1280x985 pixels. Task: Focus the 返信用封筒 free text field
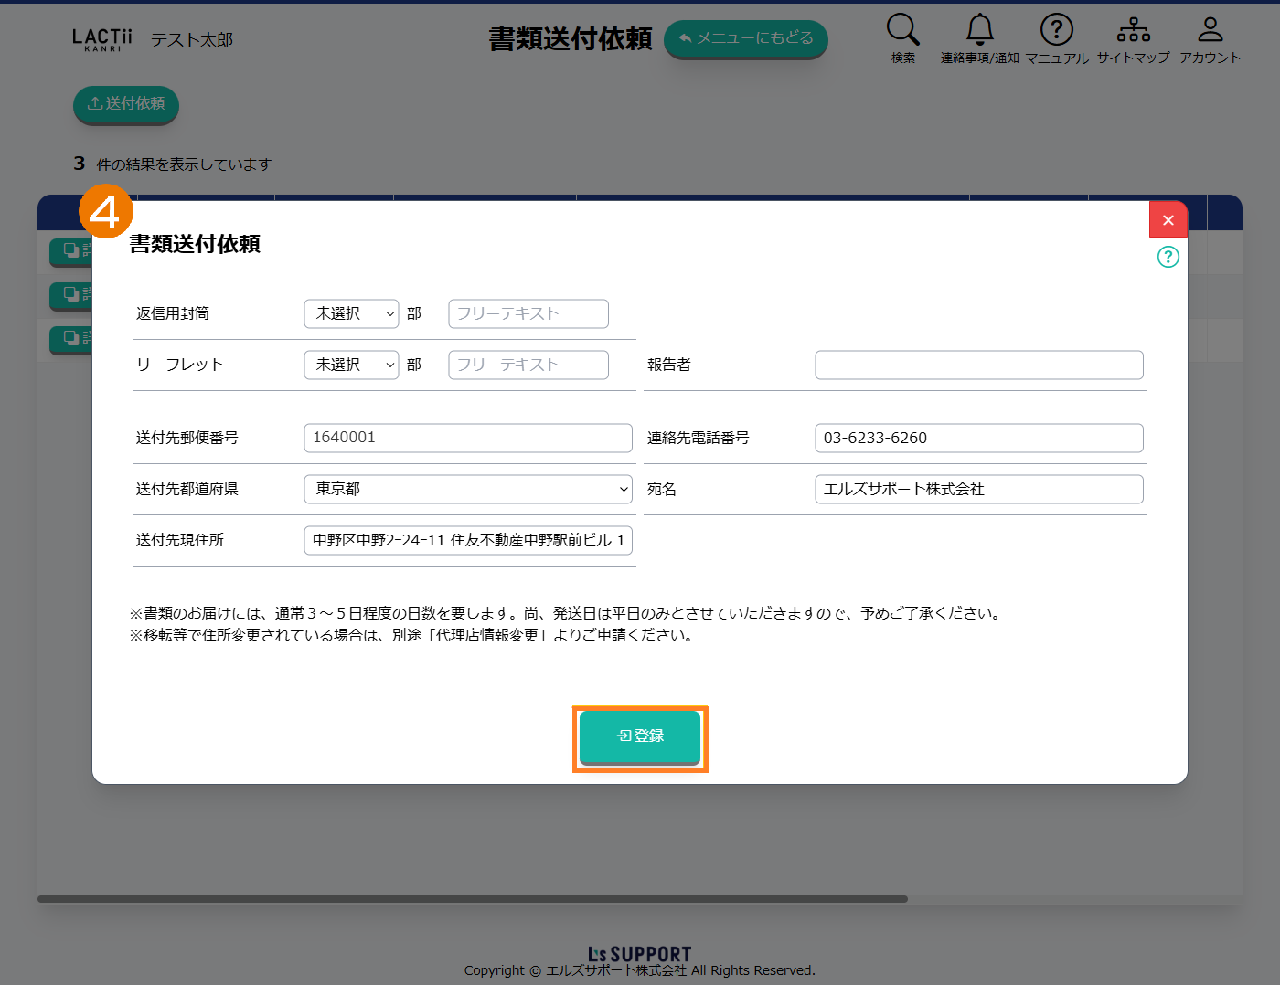(528, 313)
